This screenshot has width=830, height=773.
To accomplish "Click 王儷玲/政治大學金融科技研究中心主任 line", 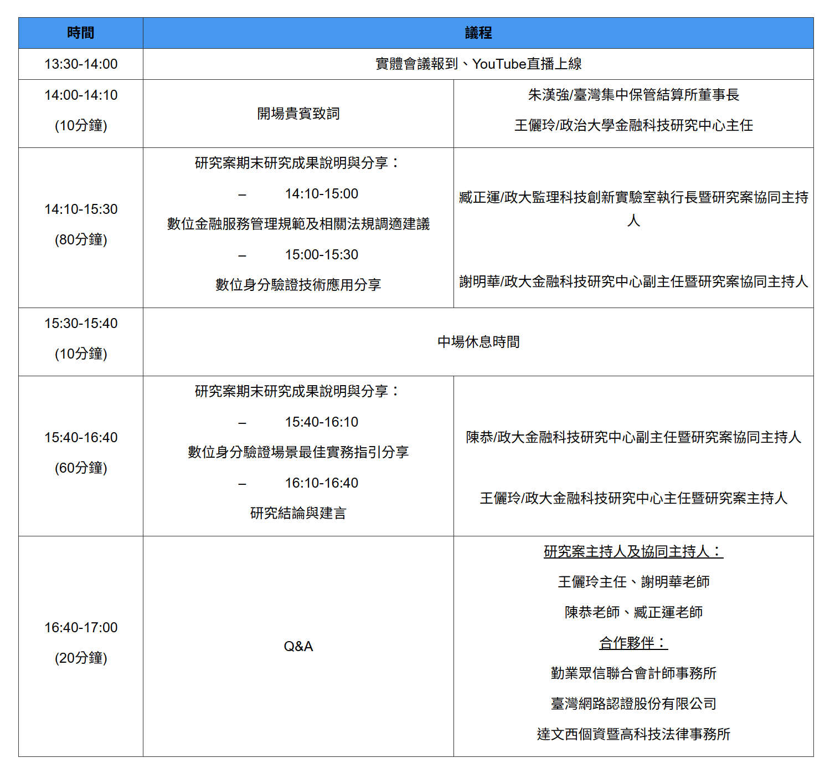I will point(633,126).
